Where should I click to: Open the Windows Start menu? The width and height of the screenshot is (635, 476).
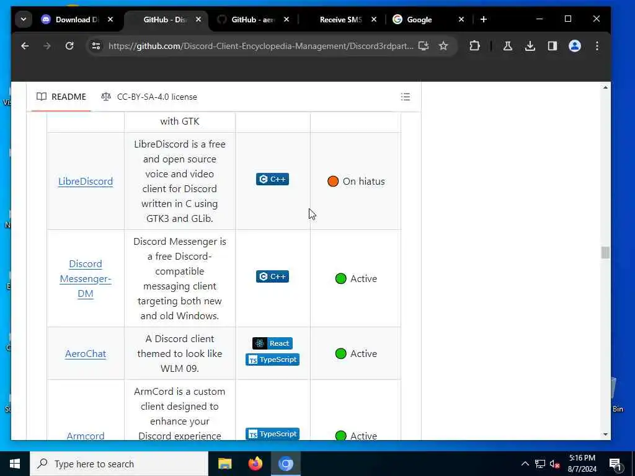coord(15,464)
